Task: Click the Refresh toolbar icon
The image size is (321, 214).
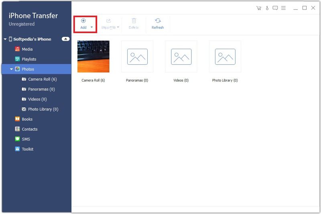Action: pyautogui.click(x=158, y=21)
